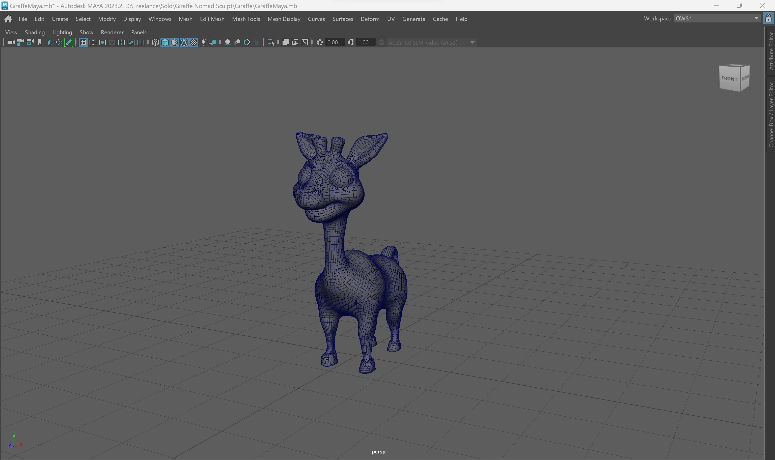Image resolution: width=775 pixels, height=460 pixels.
Task: Open the panel Panels menu
Action: click(139, 32)
